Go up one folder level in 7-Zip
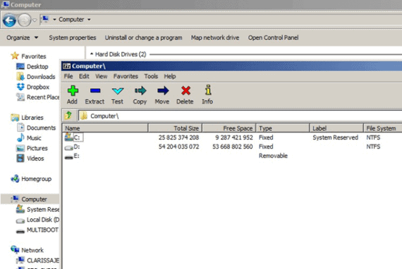This screenshot has height=269, width=402. click(x=68, y=115)
